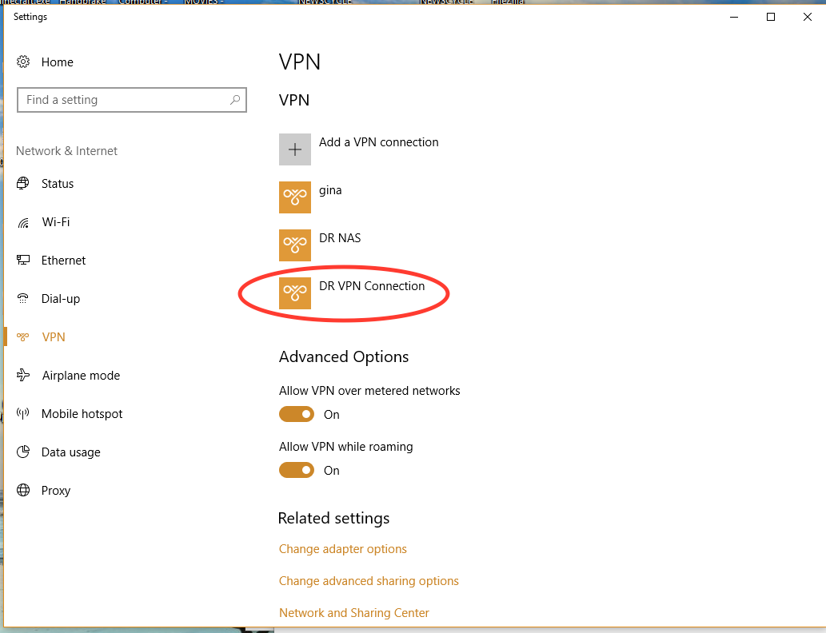Click the Find a setting search field
Viewport: 826px width, 633px height.
click(120, 100)
